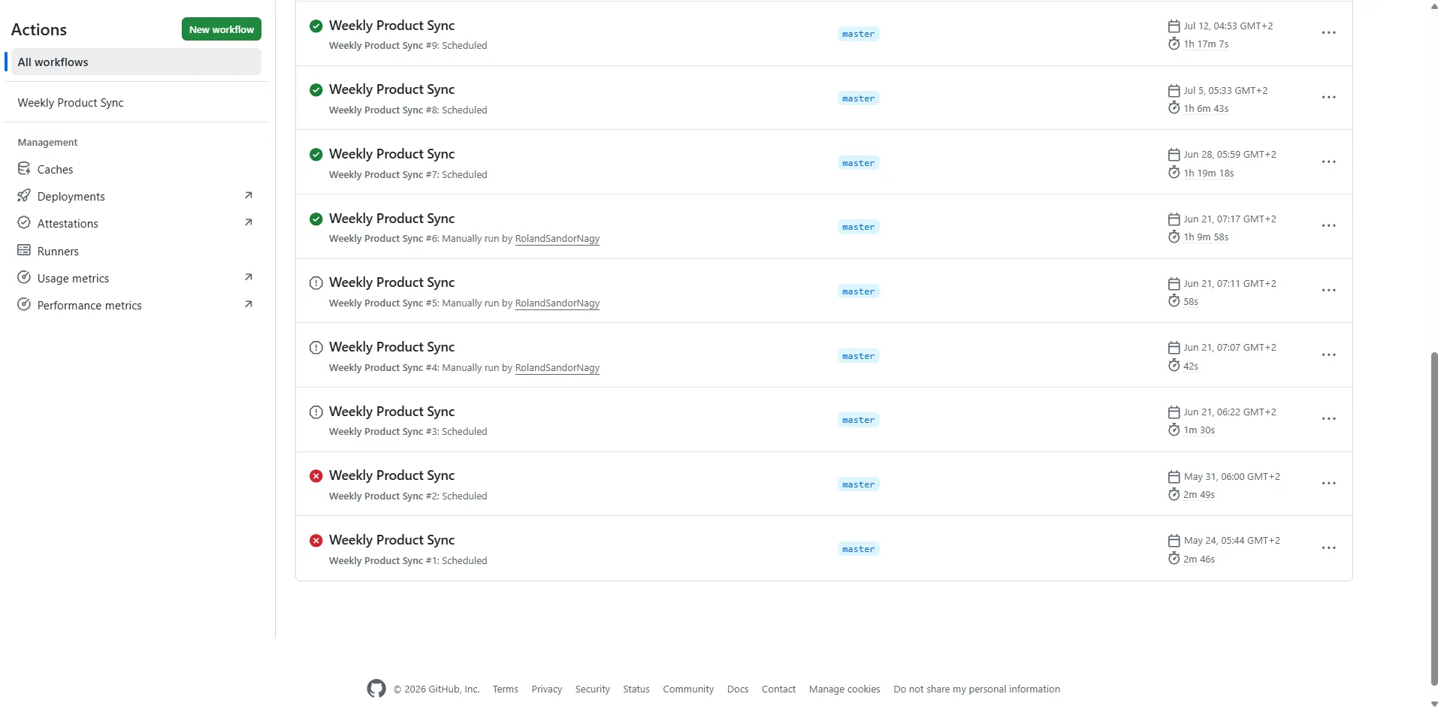
Task: Click the success status icon of run #9
Action: 316,26
